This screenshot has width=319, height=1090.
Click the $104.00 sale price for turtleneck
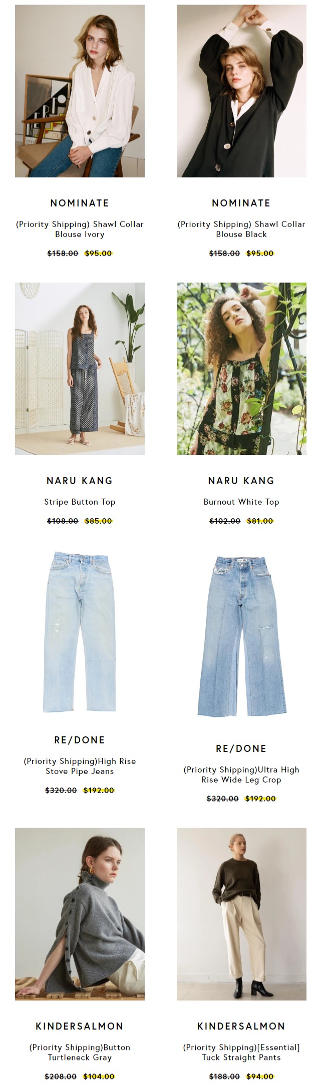tap(99, 1076)
